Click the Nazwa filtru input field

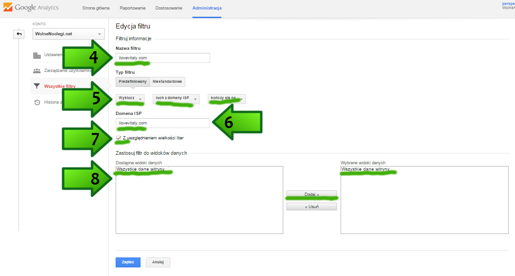[163, 58]
